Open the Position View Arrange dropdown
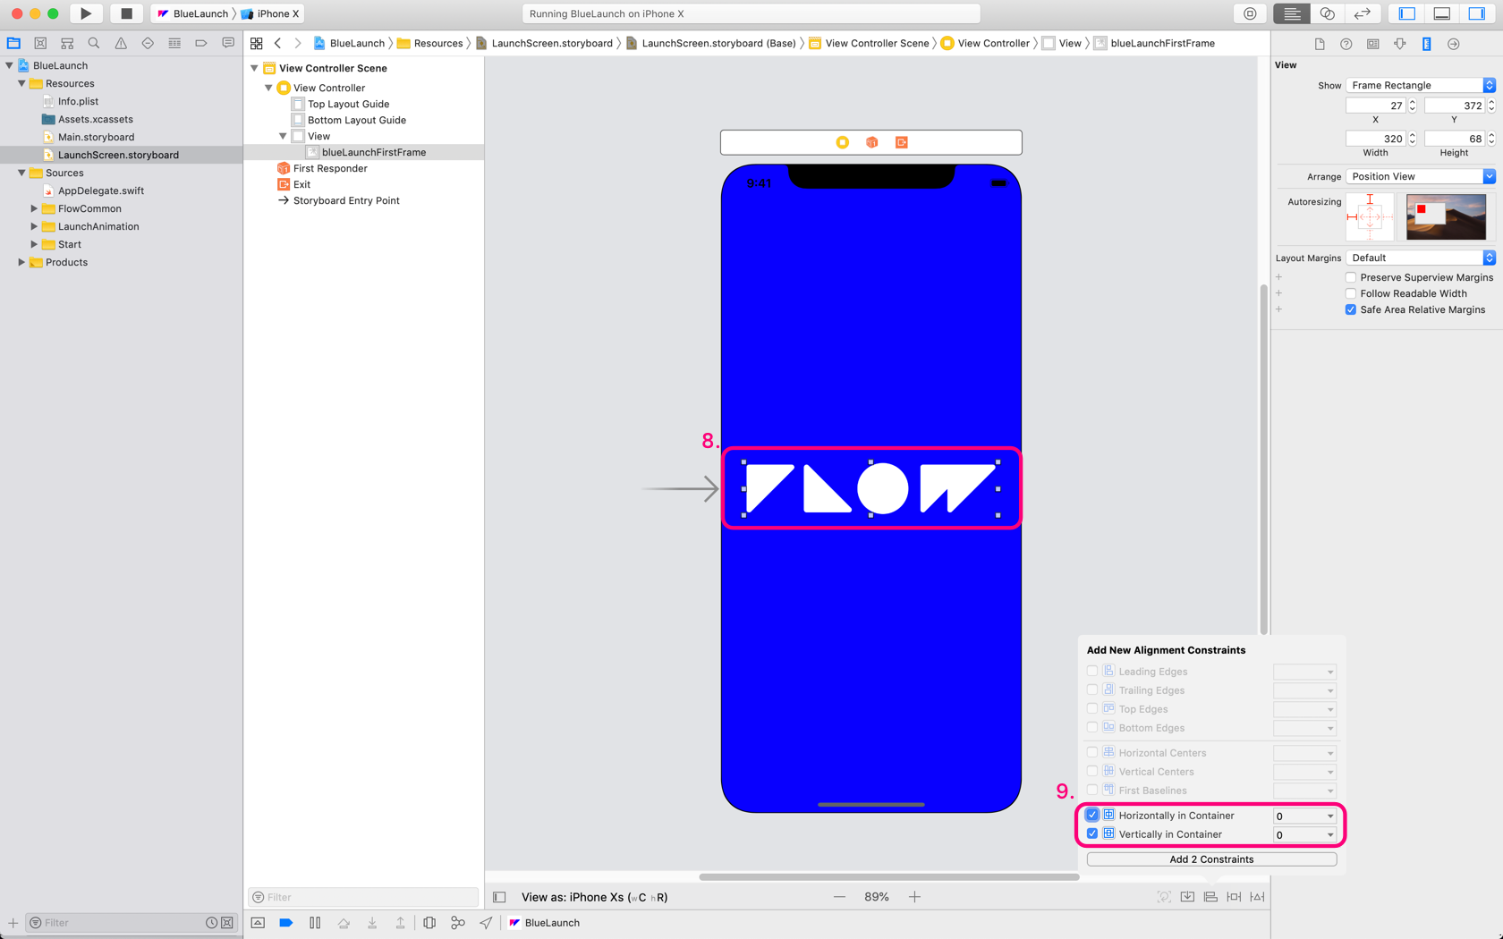Screen dimensions: 1503x939 tap(1420, 176)
